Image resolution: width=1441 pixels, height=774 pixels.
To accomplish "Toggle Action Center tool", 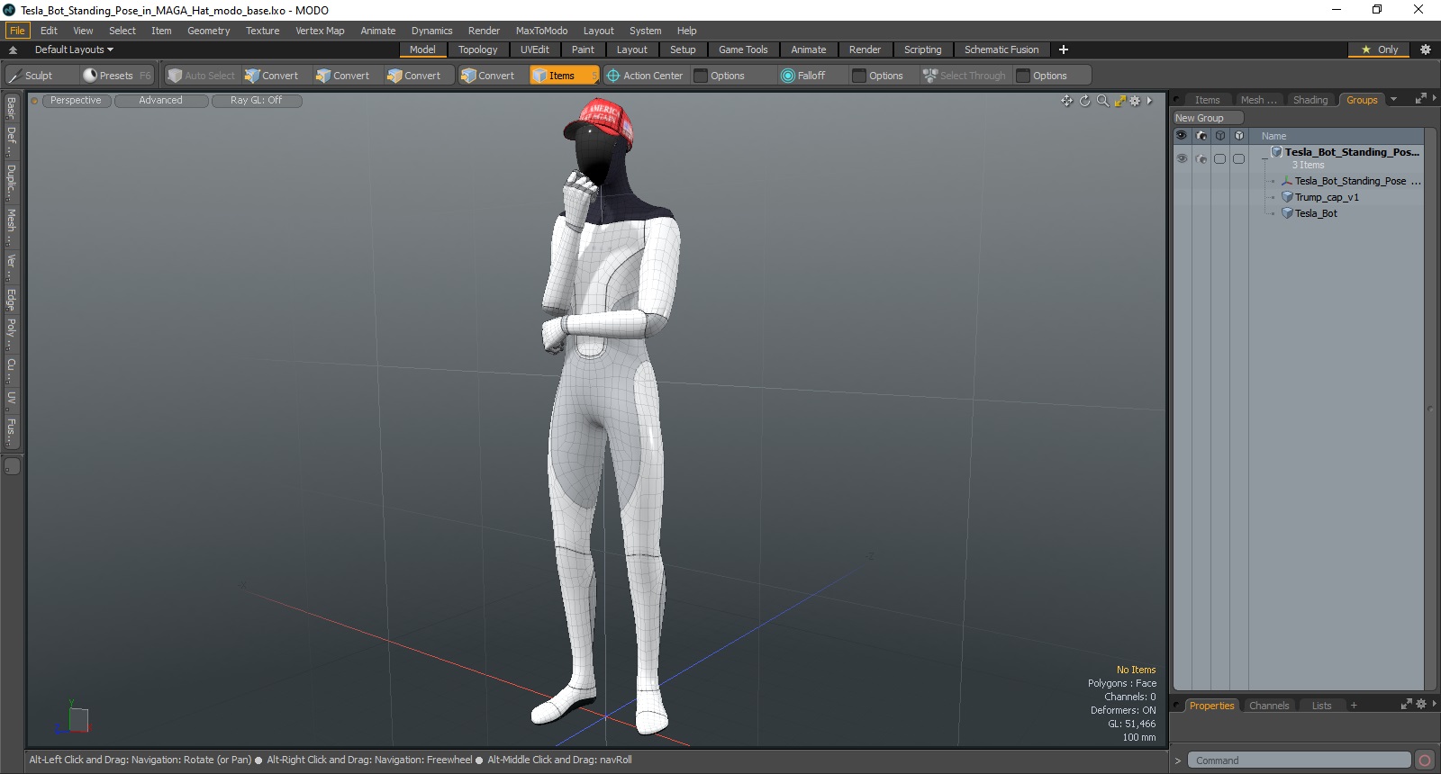I will pos(645,76).
